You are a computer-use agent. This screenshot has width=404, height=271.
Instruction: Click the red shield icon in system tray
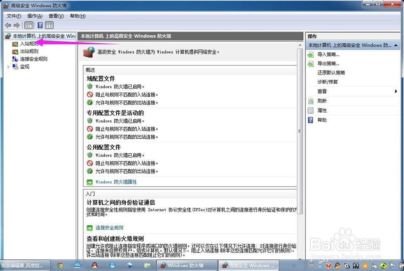point(328,266)
